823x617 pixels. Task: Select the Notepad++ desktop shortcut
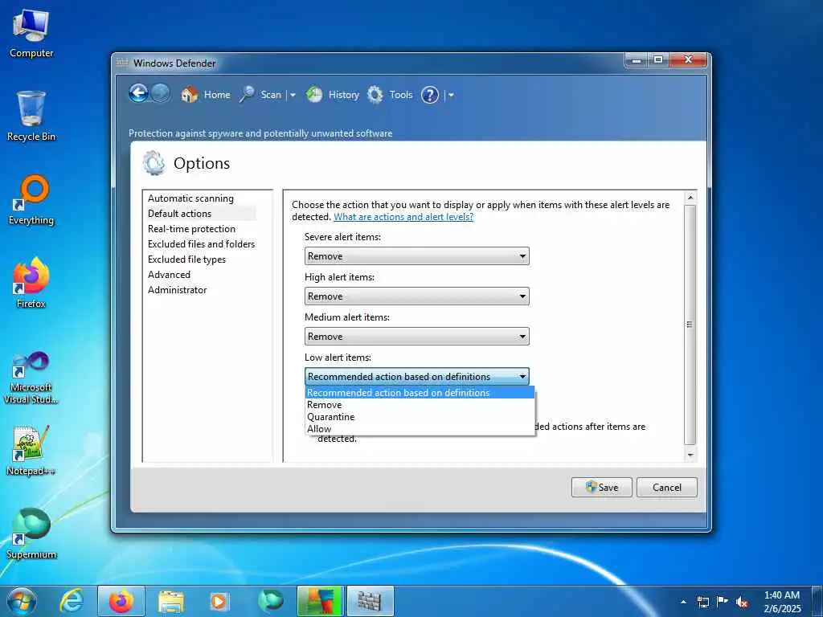click(31, 451)
